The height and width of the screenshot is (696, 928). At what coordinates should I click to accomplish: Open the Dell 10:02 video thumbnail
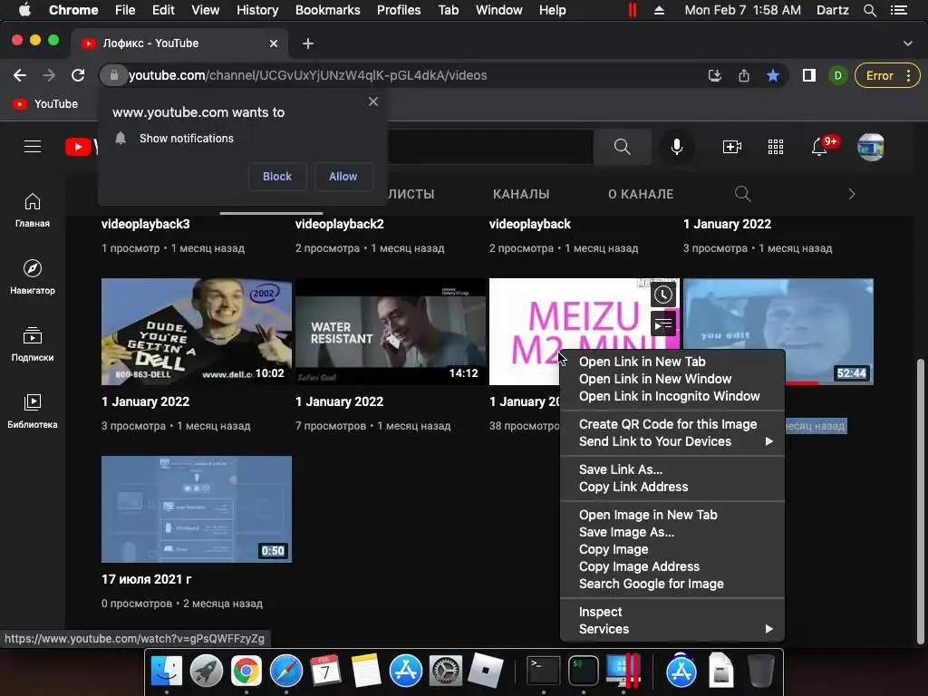[197, 332]
